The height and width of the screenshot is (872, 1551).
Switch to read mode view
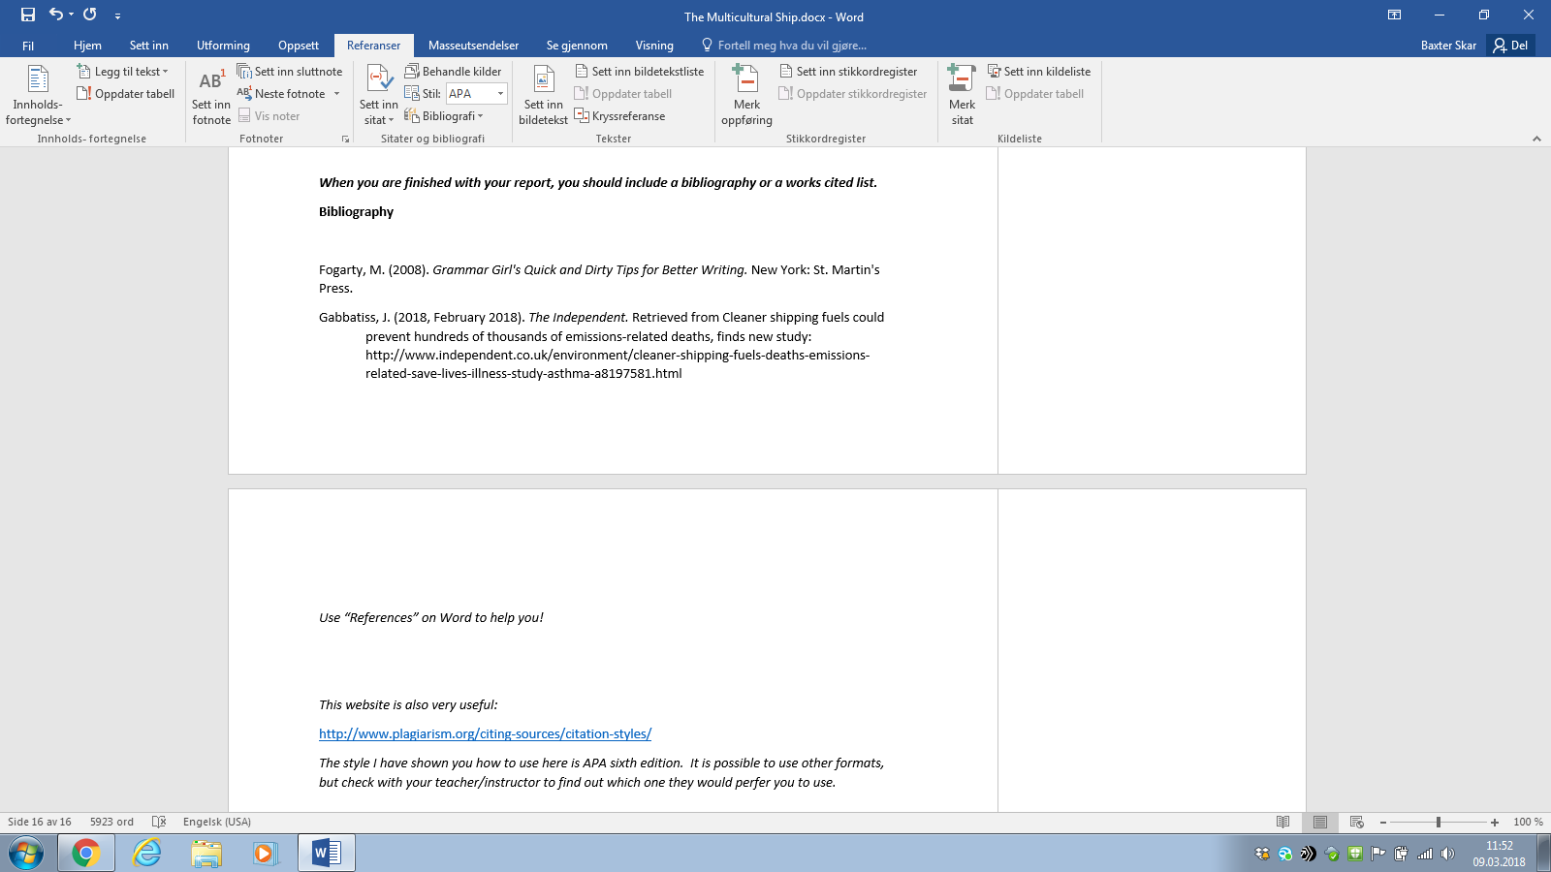1282,822
